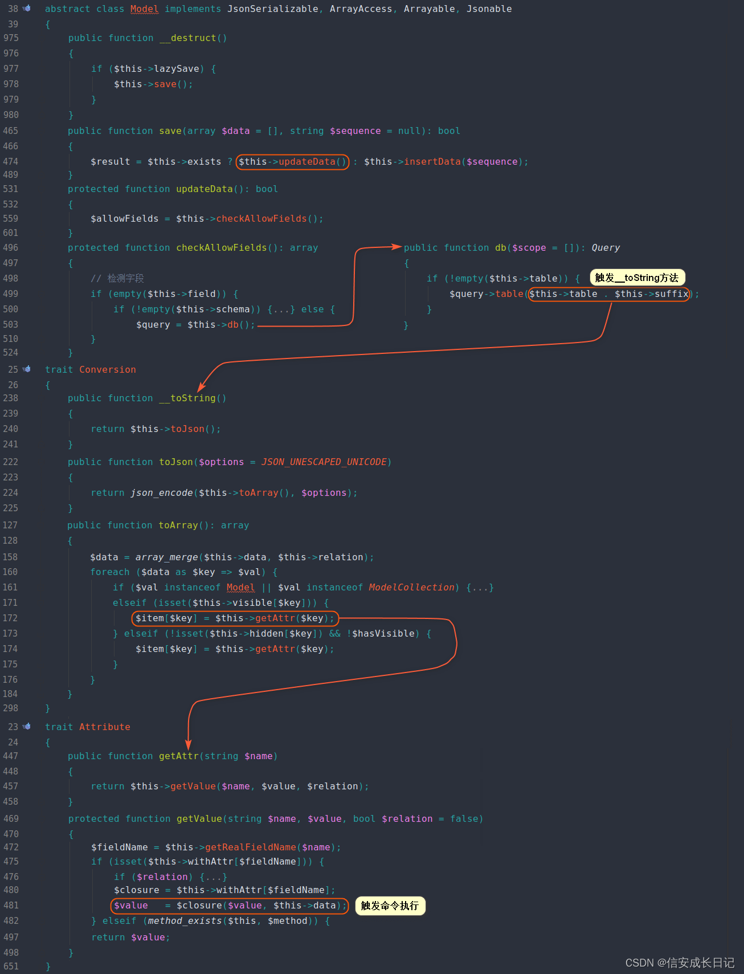Image resolution: width=744 pixels, height=974 pixels.
Task: Click db function name in public function db
Action: click(x=501, y=248)
